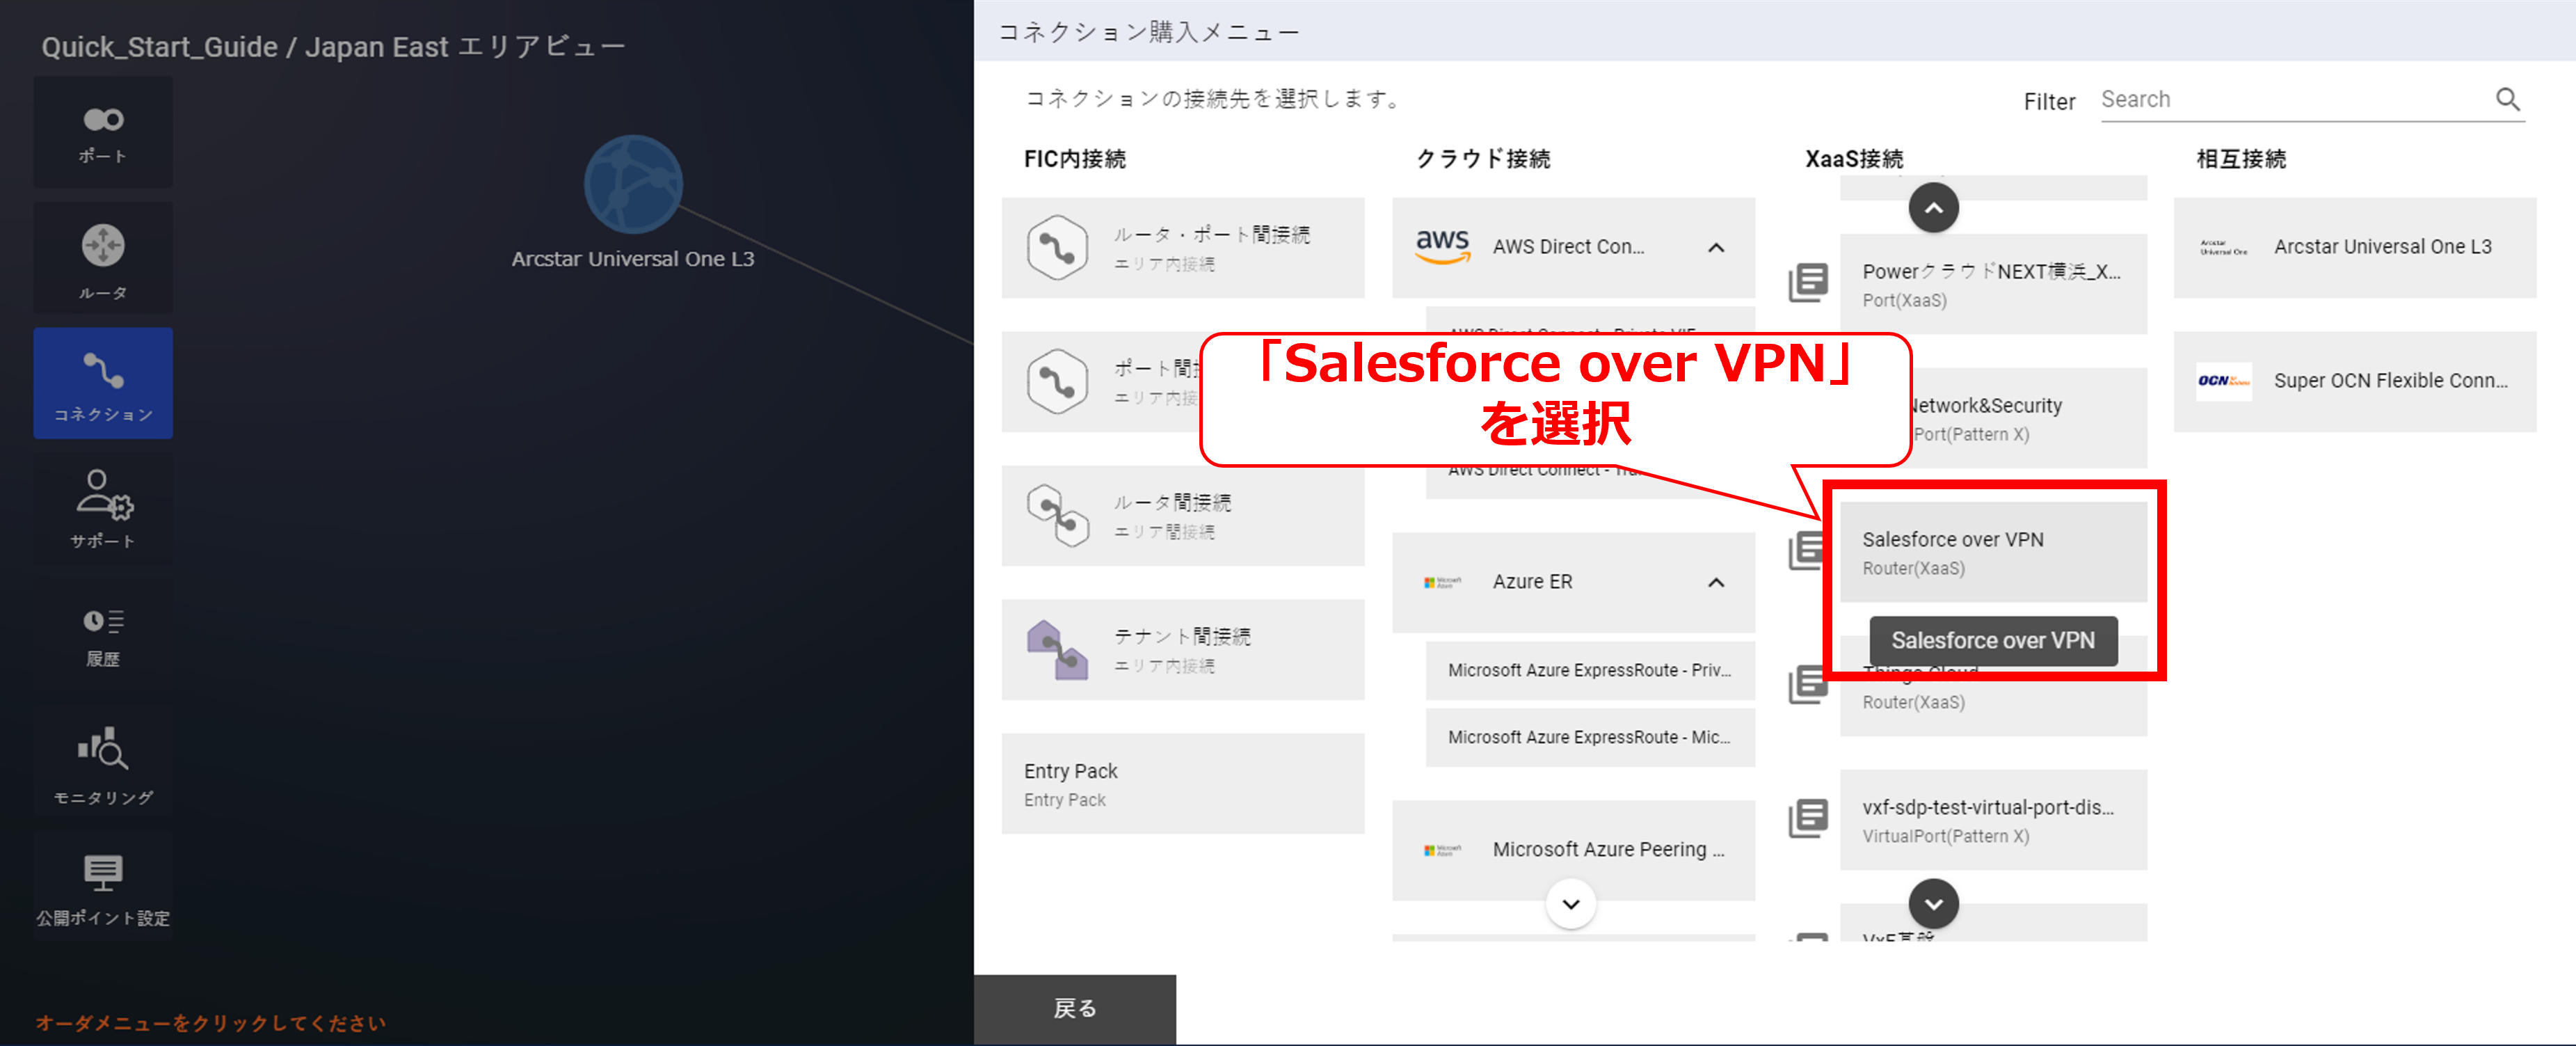2576x1046 pixels.
Task: Select Salesforce over VPN Router(XaaS)
Action: pos(1993,552)
